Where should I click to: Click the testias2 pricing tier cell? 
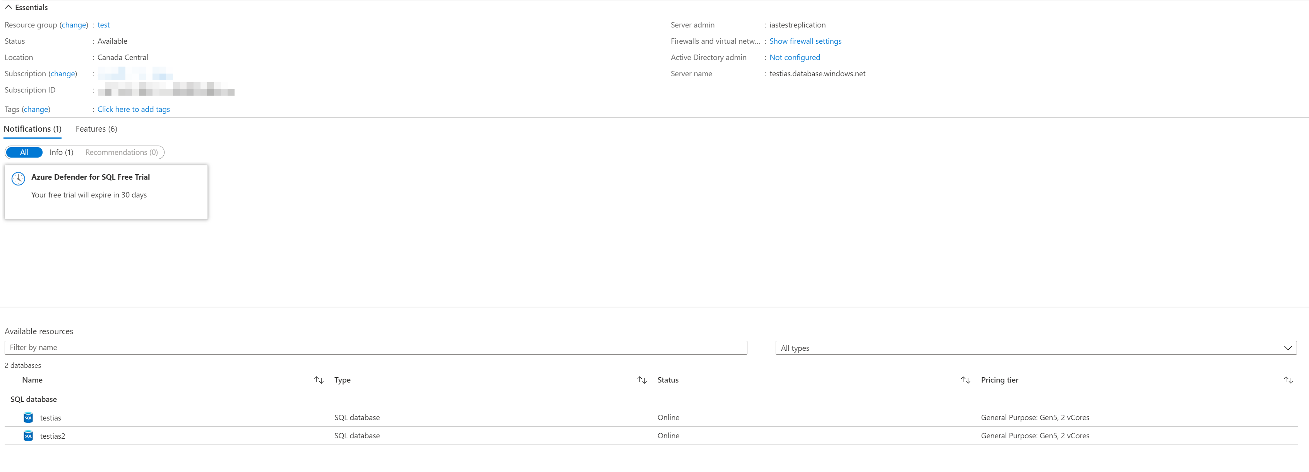[1035, 436]
